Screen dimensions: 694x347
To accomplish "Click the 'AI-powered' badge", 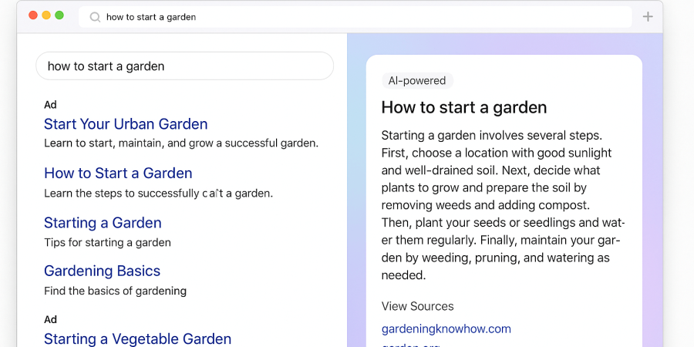I will point(417,81).
